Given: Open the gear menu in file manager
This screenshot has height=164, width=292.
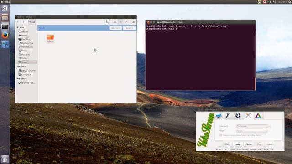Looking at the screenshot, I should click(x=133, y=22).
